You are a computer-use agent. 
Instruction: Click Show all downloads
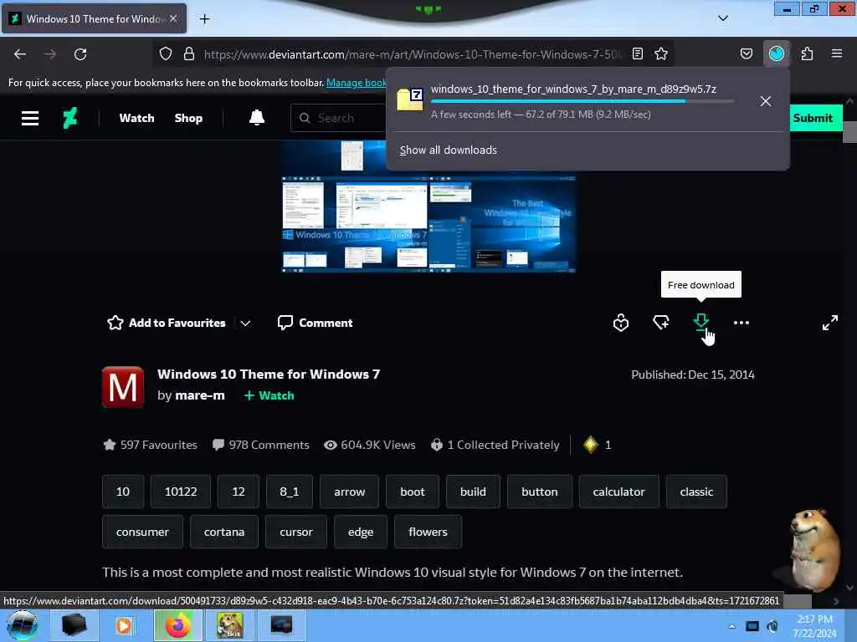tap(449, 150)
